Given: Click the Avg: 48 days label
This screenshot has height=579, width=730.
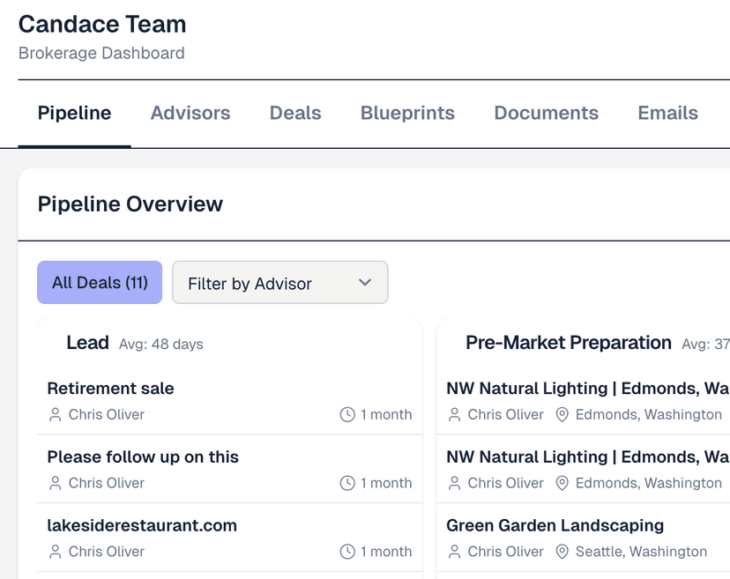Looking at the screenshot, I should click(x=161, y=345).
